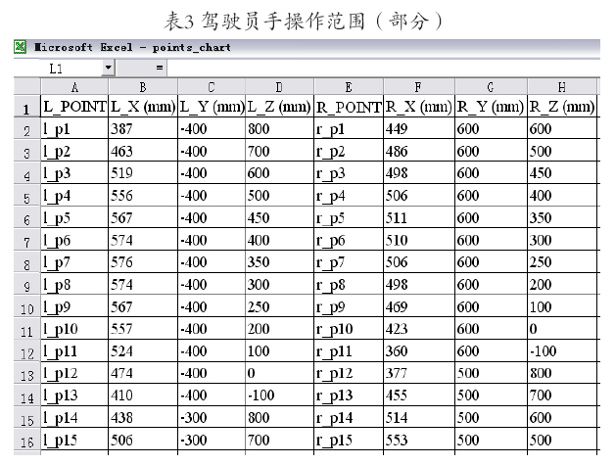This screenshot has height=465, width=615.
Task: Click cell r_p5
Action: coord(349,217)
